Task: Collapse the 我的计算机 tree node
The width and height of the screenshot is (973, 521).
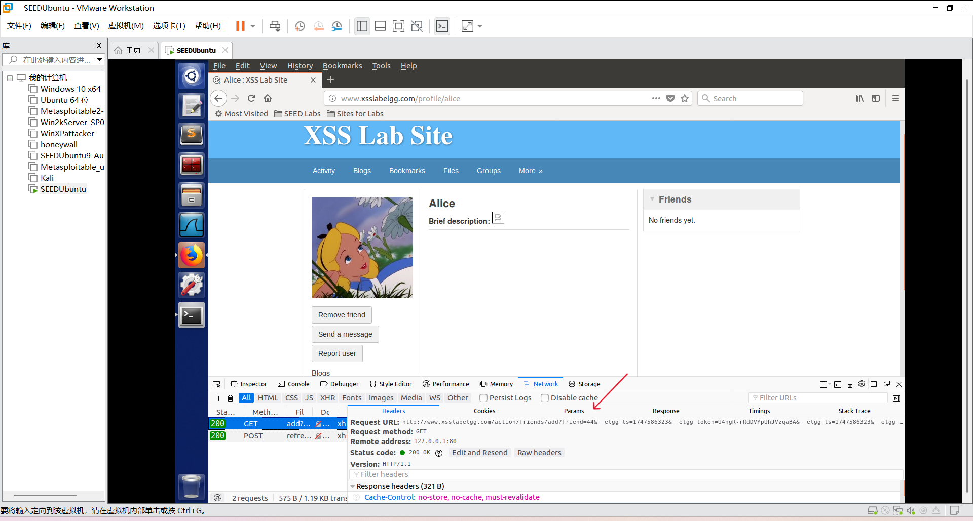Action: click(10, 78)
